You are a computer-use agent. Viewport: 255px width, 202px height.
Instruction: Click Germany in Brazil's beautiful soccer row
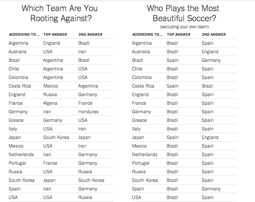click(x=211, y=60)
